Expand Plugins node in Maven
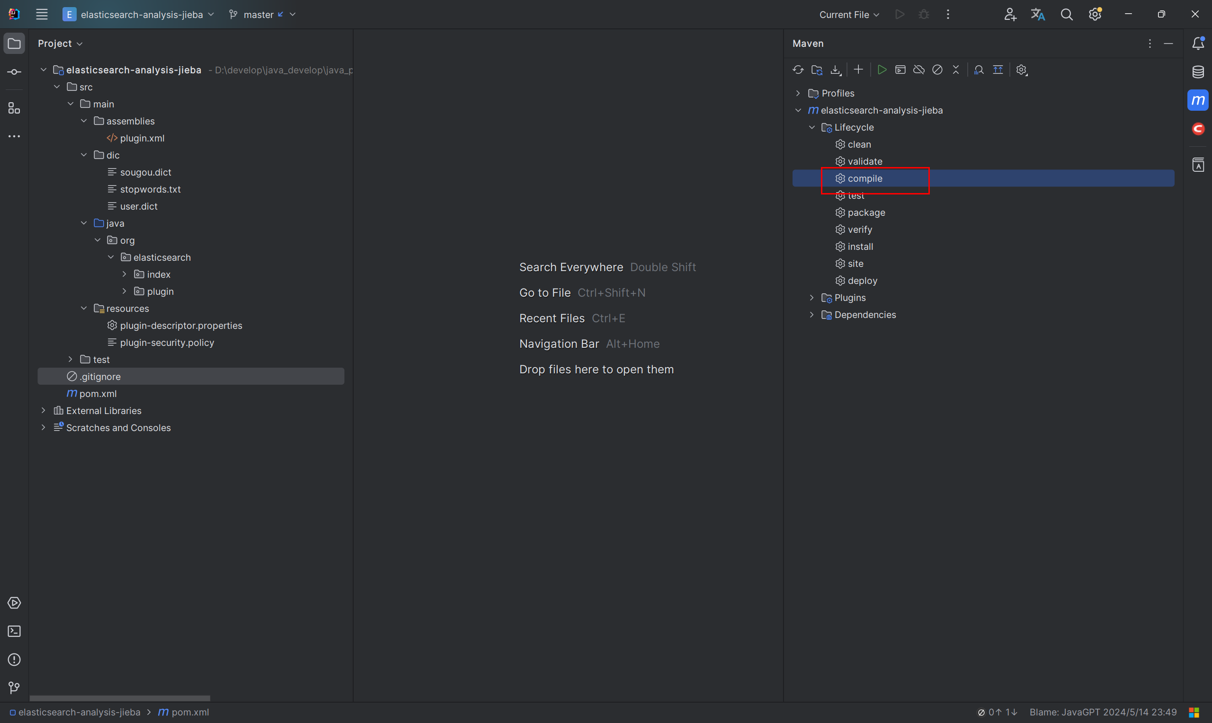The height and width of the screenshot is (723, 1212). (811, 298)
